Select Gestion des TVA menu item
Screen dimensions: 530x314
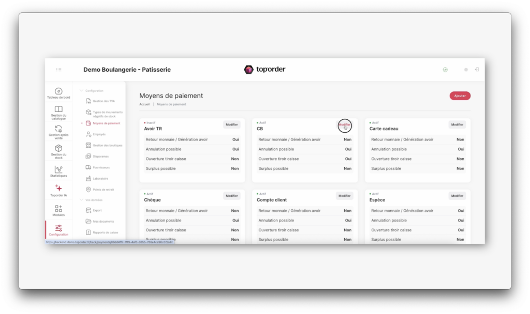(104, 101)
